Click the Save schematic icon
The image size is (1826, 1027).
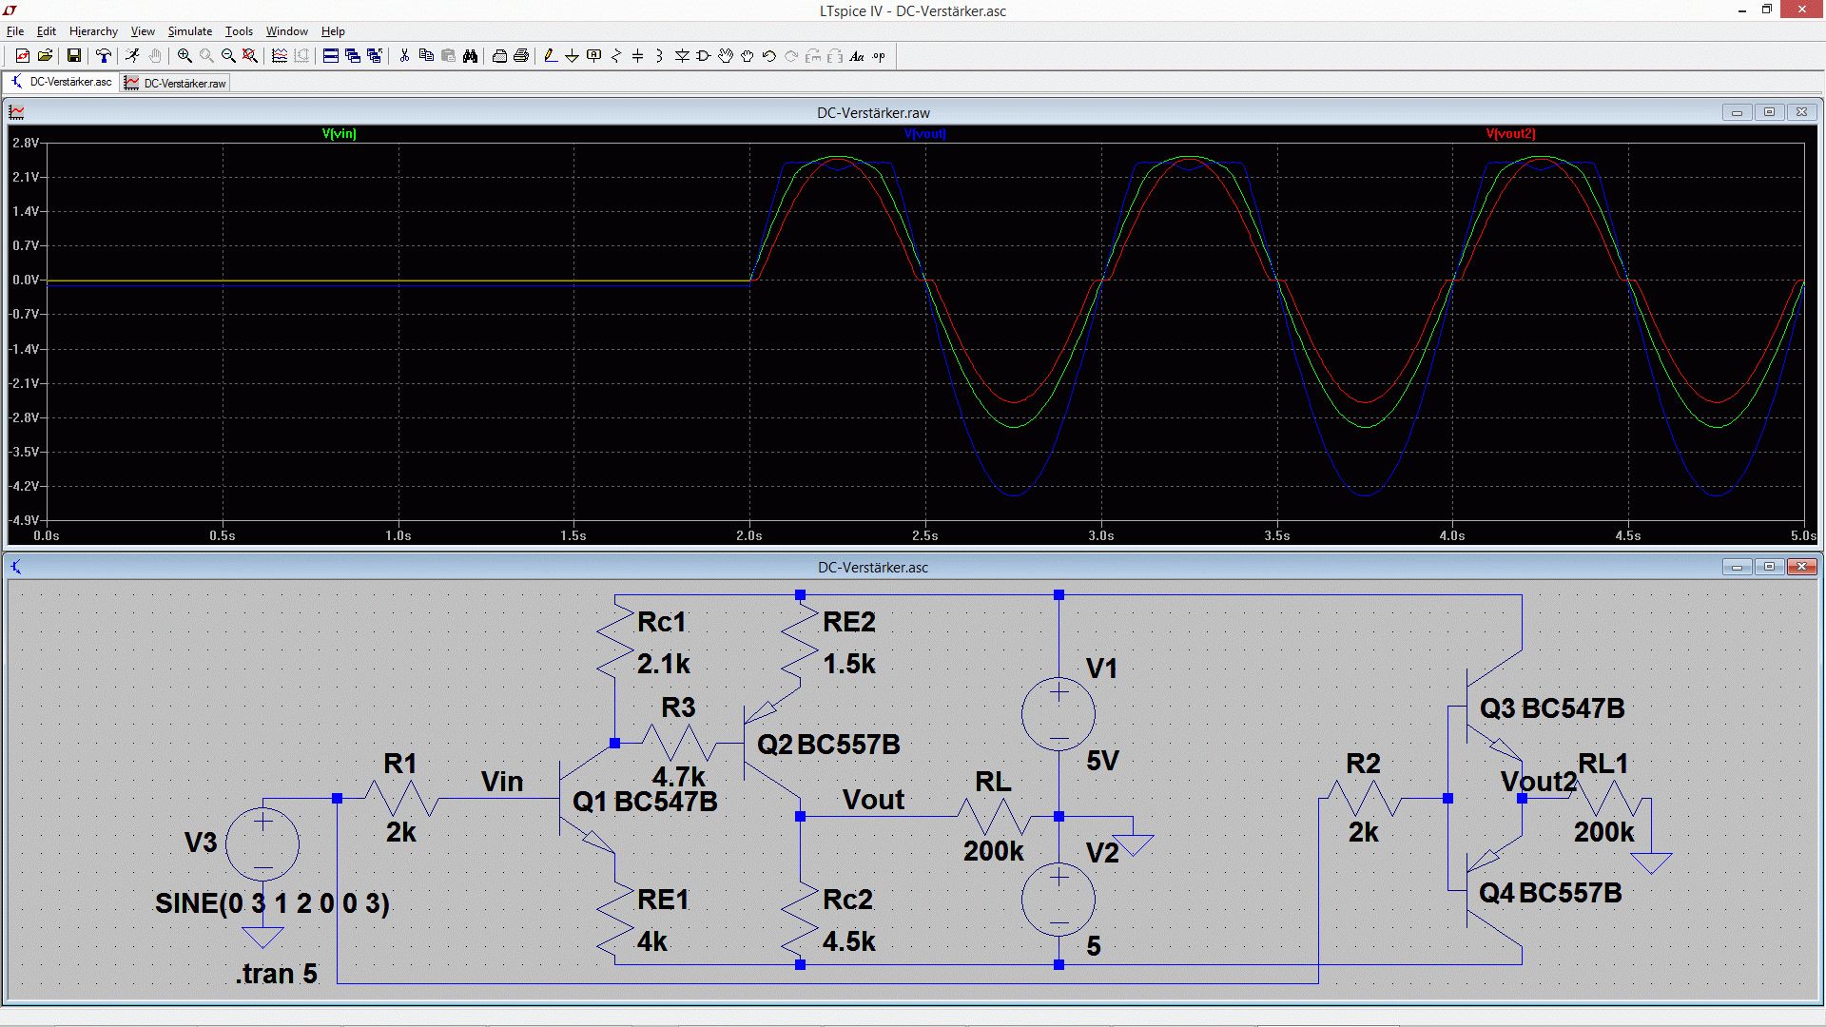(x=73, y=56)
